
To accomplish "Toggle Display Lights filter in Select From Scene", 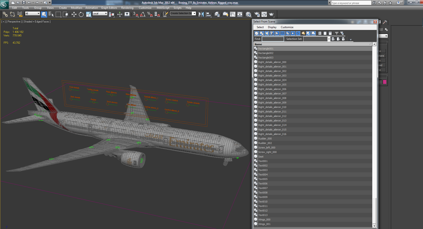I will [x=267, y=33].
